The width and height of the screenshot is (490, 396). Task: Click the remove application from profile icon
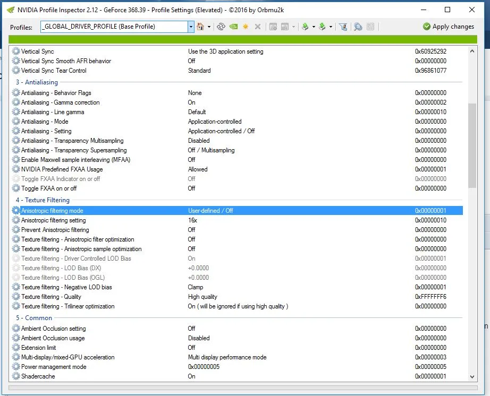285,27
